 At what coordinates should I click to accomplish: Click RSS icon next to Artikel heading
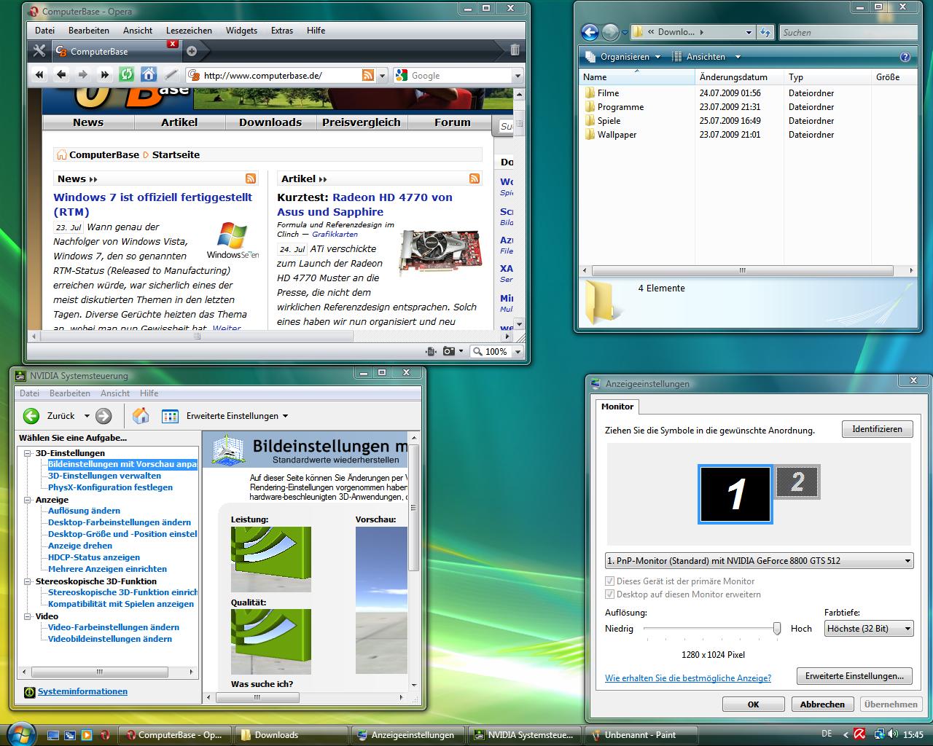click(475, 178)
